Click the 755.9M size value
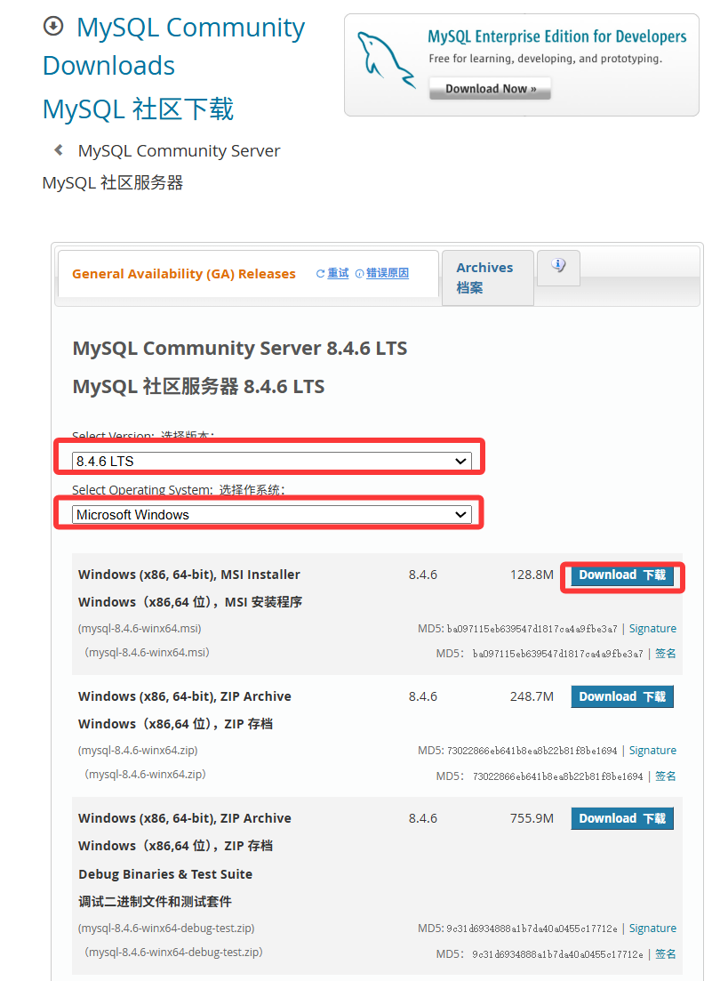Viewport: 728px width, 981px height. click(x=532, y=818)
